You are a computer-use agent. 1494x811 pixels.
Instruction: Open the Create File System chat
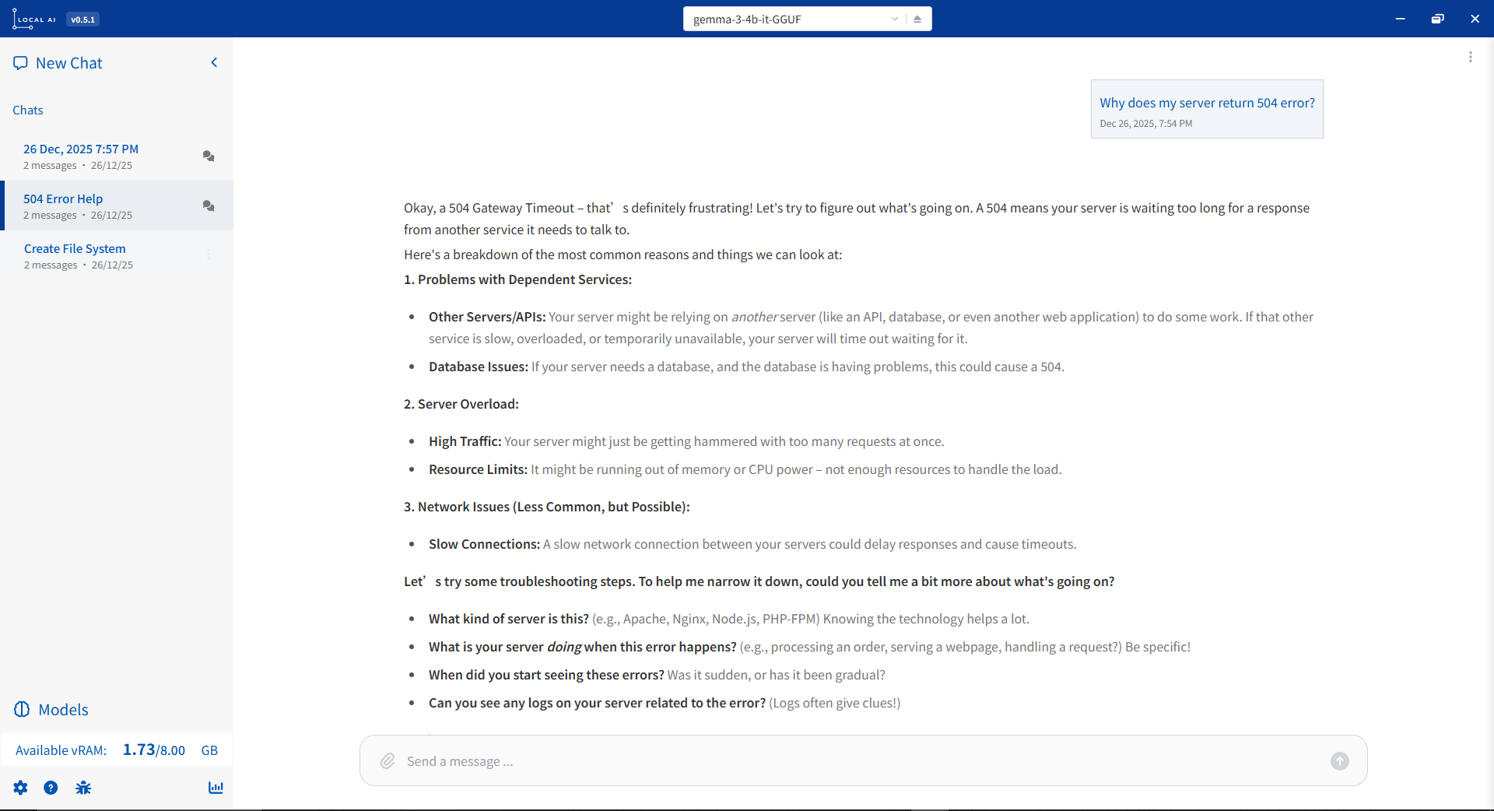pyautogui.click(x=75, y=248)
